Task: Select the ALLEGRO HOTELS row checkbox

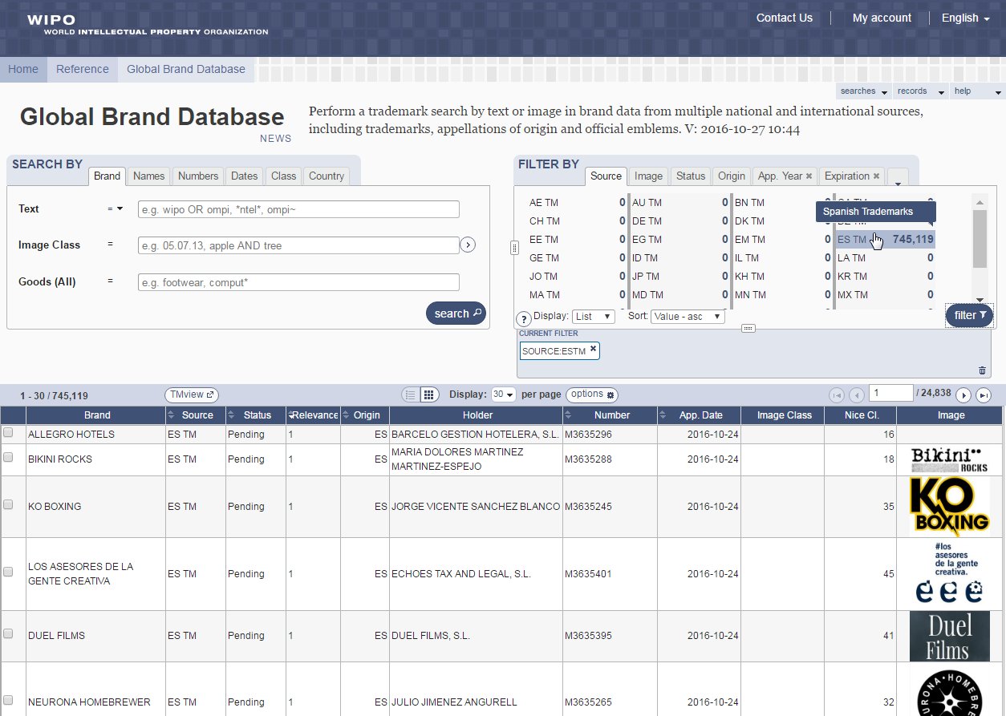Action: click(x=9, y=433)
